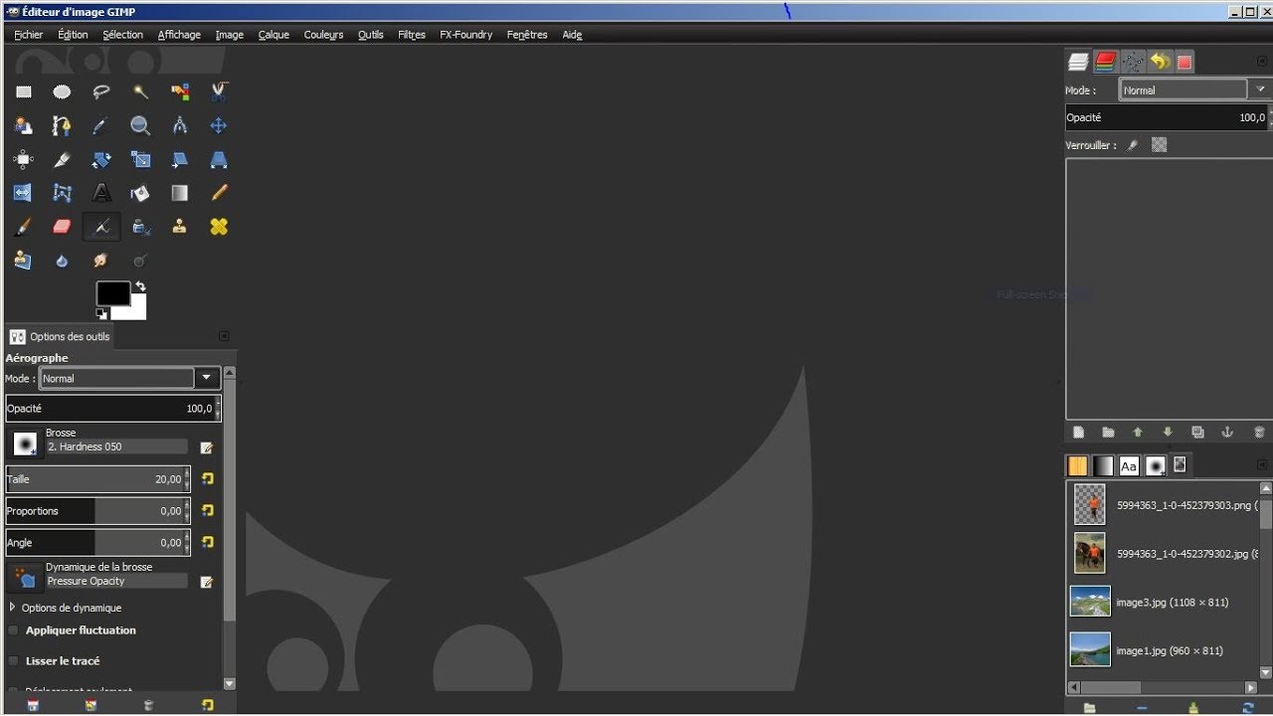
Task: Select the Bucket Fill tool
Action: (140, 193)
